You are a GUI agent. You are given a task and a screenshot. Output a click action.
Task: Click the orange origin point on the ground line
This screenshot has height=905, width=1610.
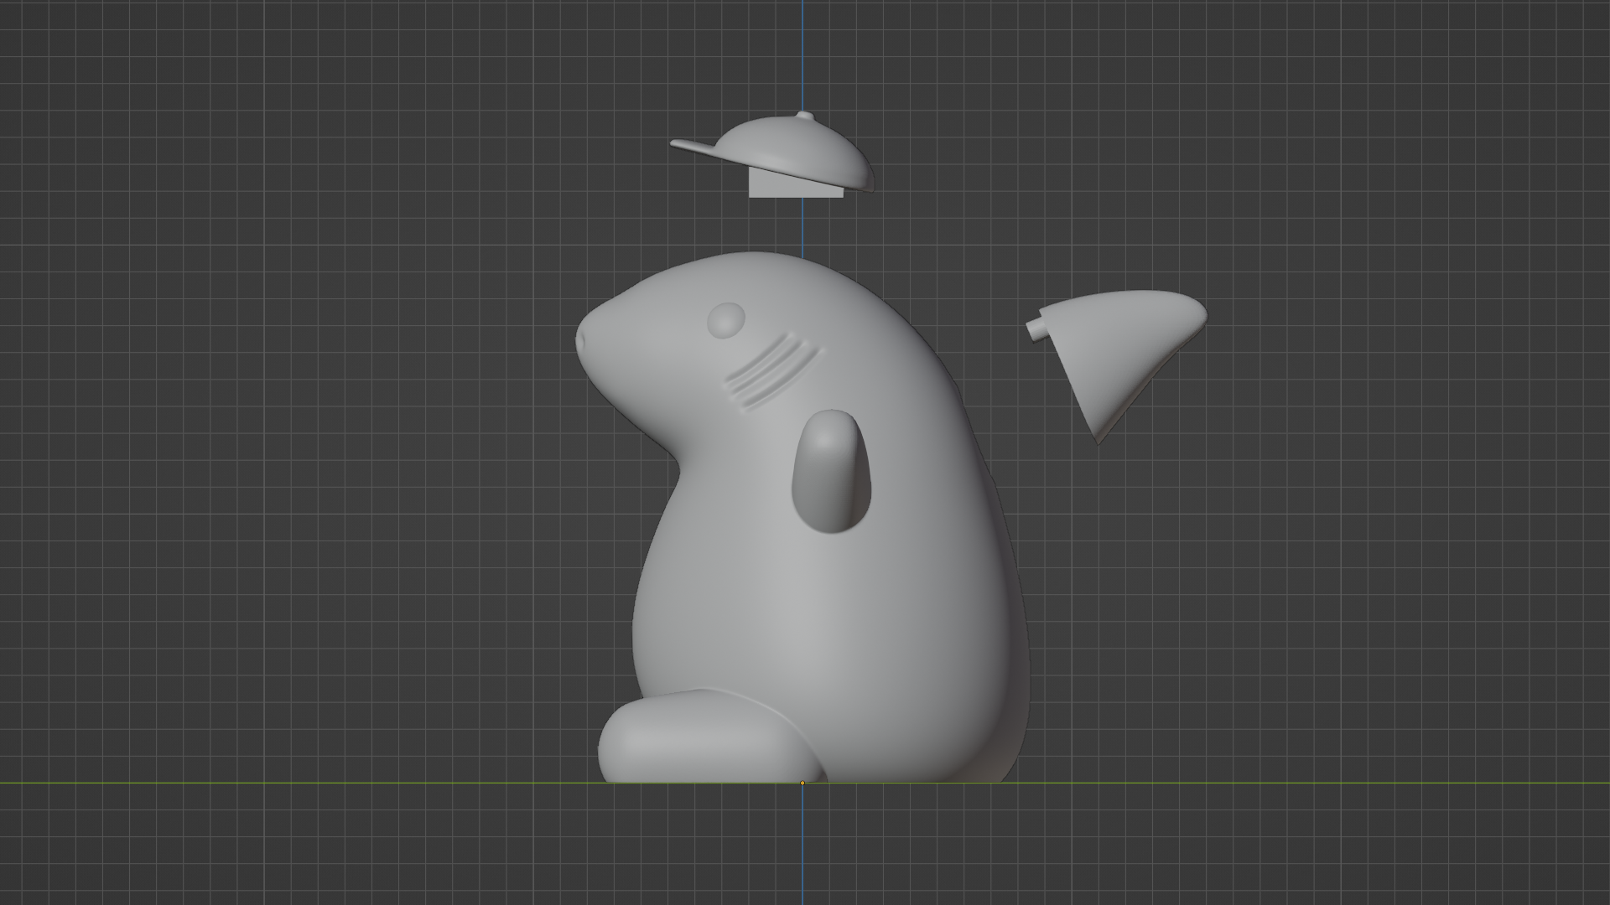(802, 783)
